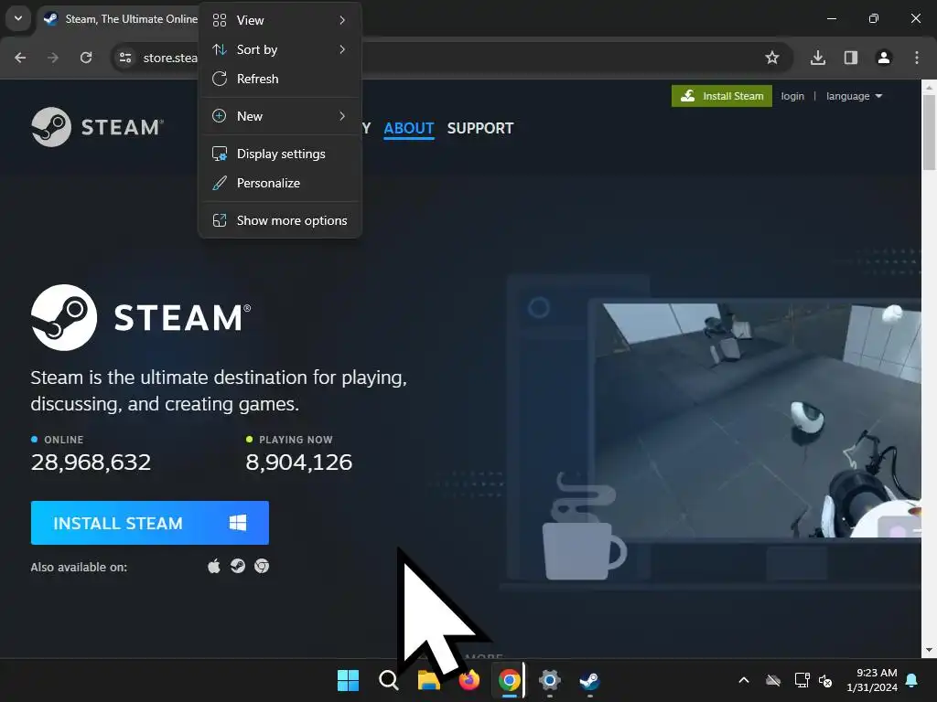Expand the Sort by submenu arrow
The width and height of the screenshot is (937, 702).
[342, 49]
